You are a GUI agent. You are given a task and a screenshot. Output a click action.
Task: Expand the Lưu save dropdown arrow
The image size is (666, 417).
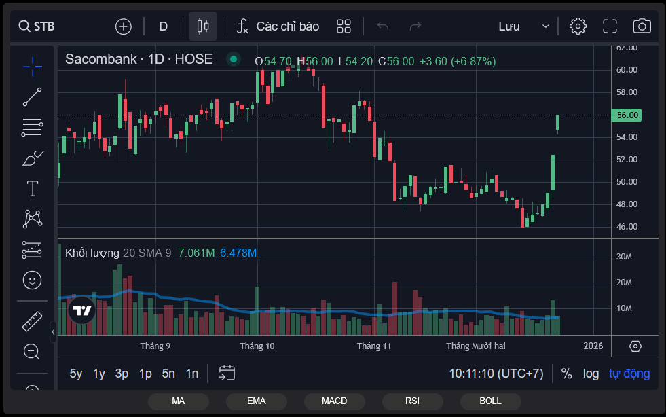click(546, 26)
